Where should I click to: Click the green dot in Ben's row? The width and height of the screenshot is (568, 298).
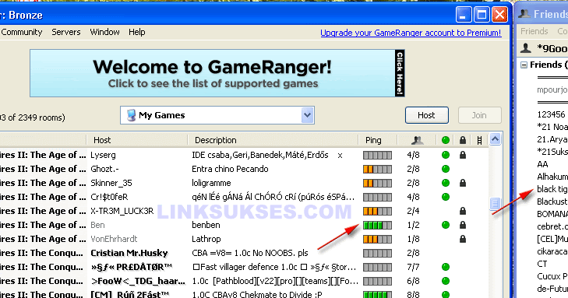click(446, 225)
